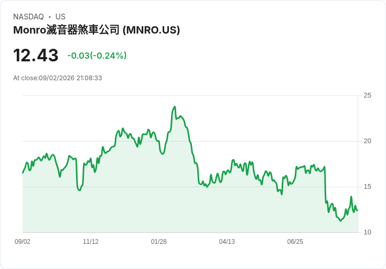Viewport: 386px width, 269px height.
Task: Click the US market label
Action: pyautogui.click(x=60, y=17)
